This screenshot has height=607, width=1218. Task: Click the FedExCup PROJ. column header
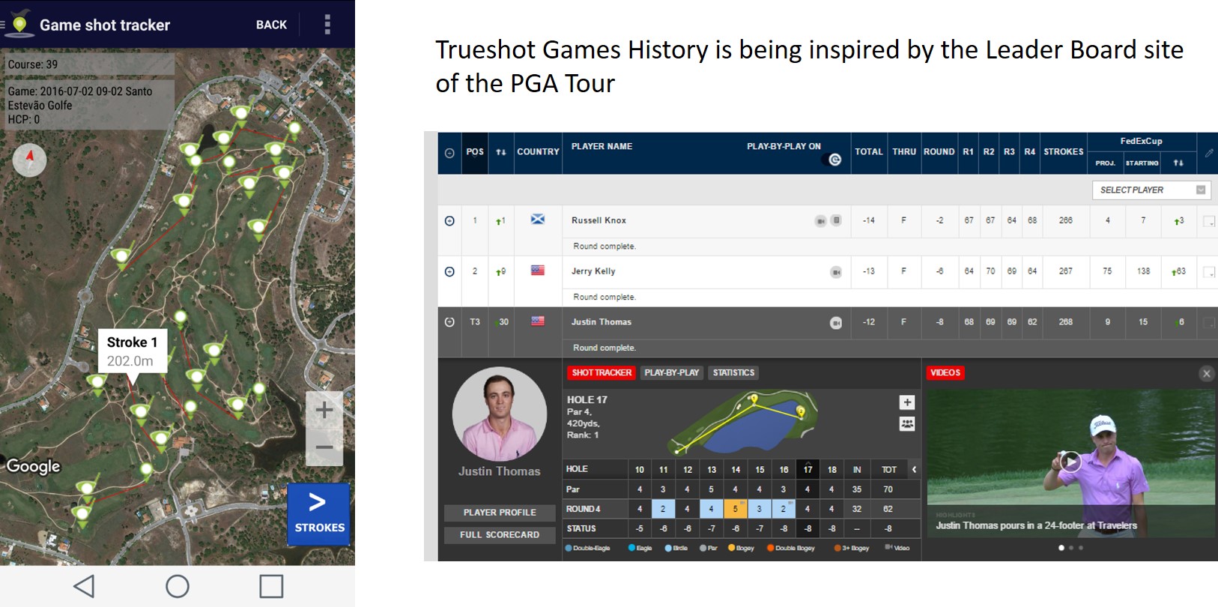1105,163
